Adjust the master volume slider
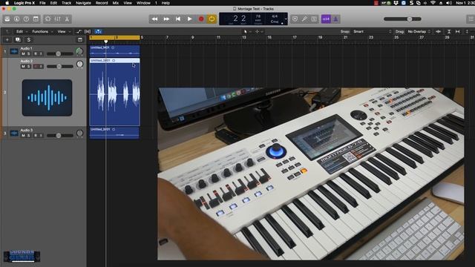 click(x=402, y=19)
